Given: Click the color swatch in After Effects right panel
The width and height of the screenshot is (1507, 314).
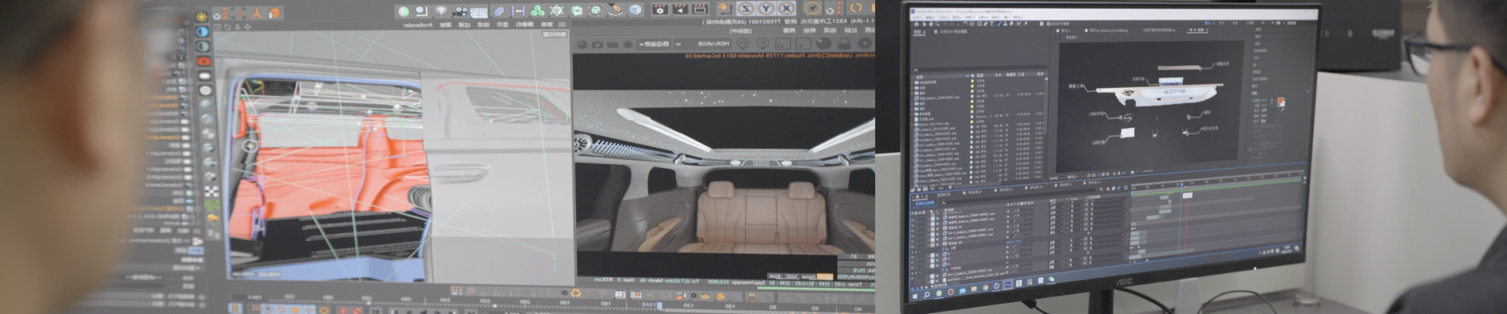Looking at the screenshot, I should tap(1280, 103).
